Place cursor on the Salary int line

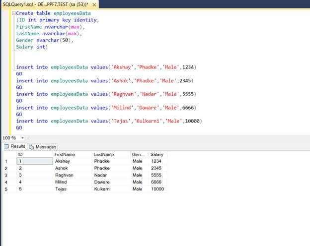31,47
